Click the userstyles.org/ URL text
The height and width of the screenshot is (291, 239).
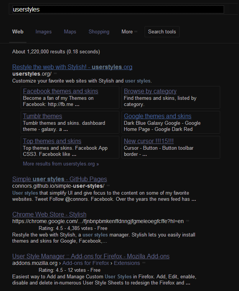[x=32, y=74]
